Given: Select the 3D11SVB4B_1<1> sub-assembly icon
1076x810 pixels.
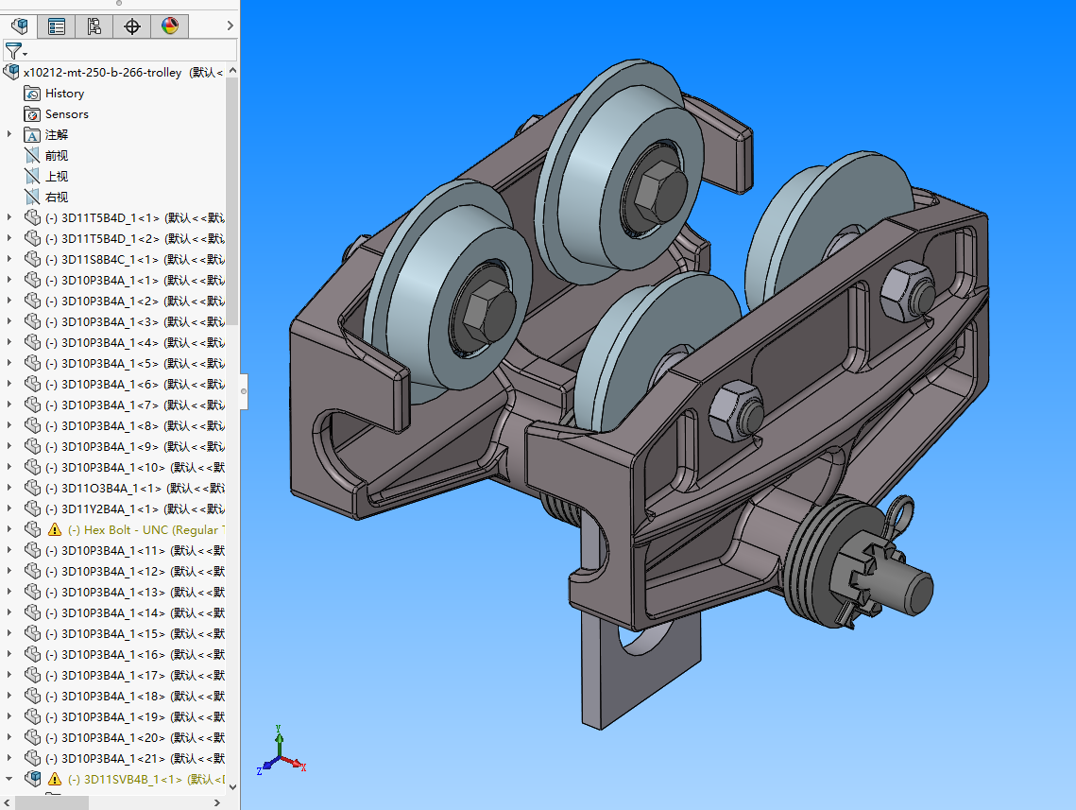Looking at the screenshot, I should pos(32,779).
